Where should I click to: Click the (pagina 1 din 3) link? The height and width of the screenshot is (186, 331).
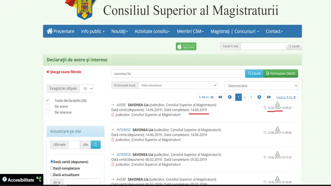286,97
